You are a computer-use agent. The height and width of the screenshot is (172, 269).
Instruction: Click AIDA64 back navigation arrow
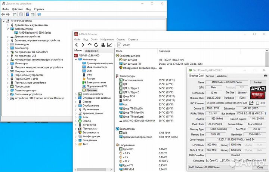pyautogui.click(x=77, y=45)
